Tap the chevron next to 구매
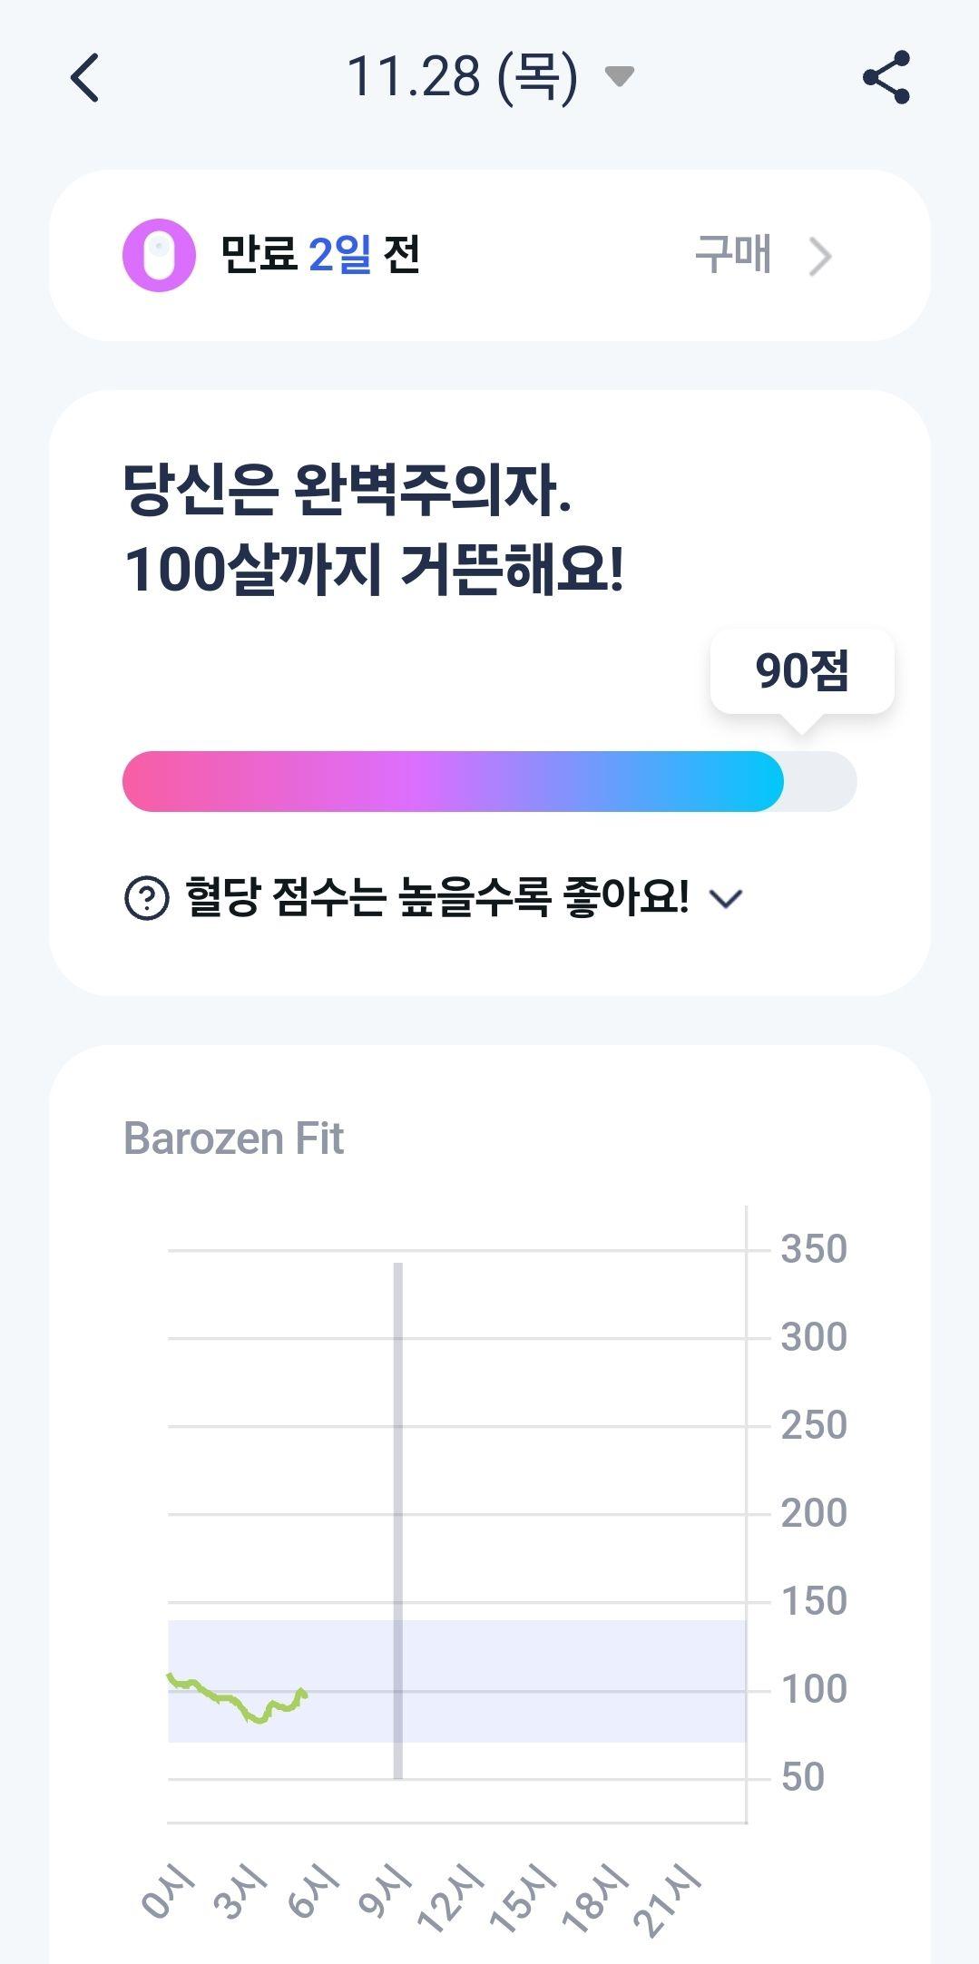The height and width of the screenshot is (1964, 979). [x=820, y=257]
